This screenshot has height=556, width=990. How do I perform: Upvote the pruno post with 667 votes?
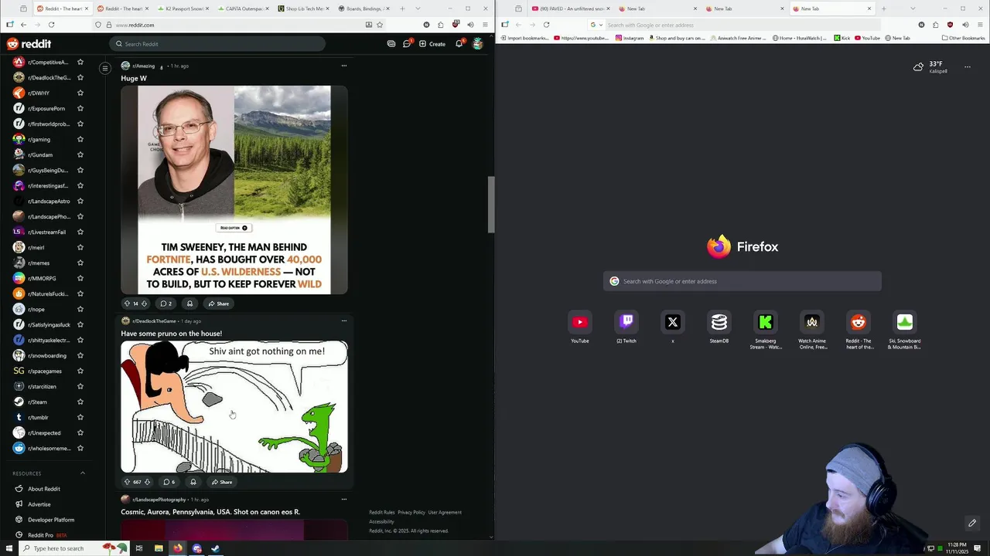coord(127,482)
